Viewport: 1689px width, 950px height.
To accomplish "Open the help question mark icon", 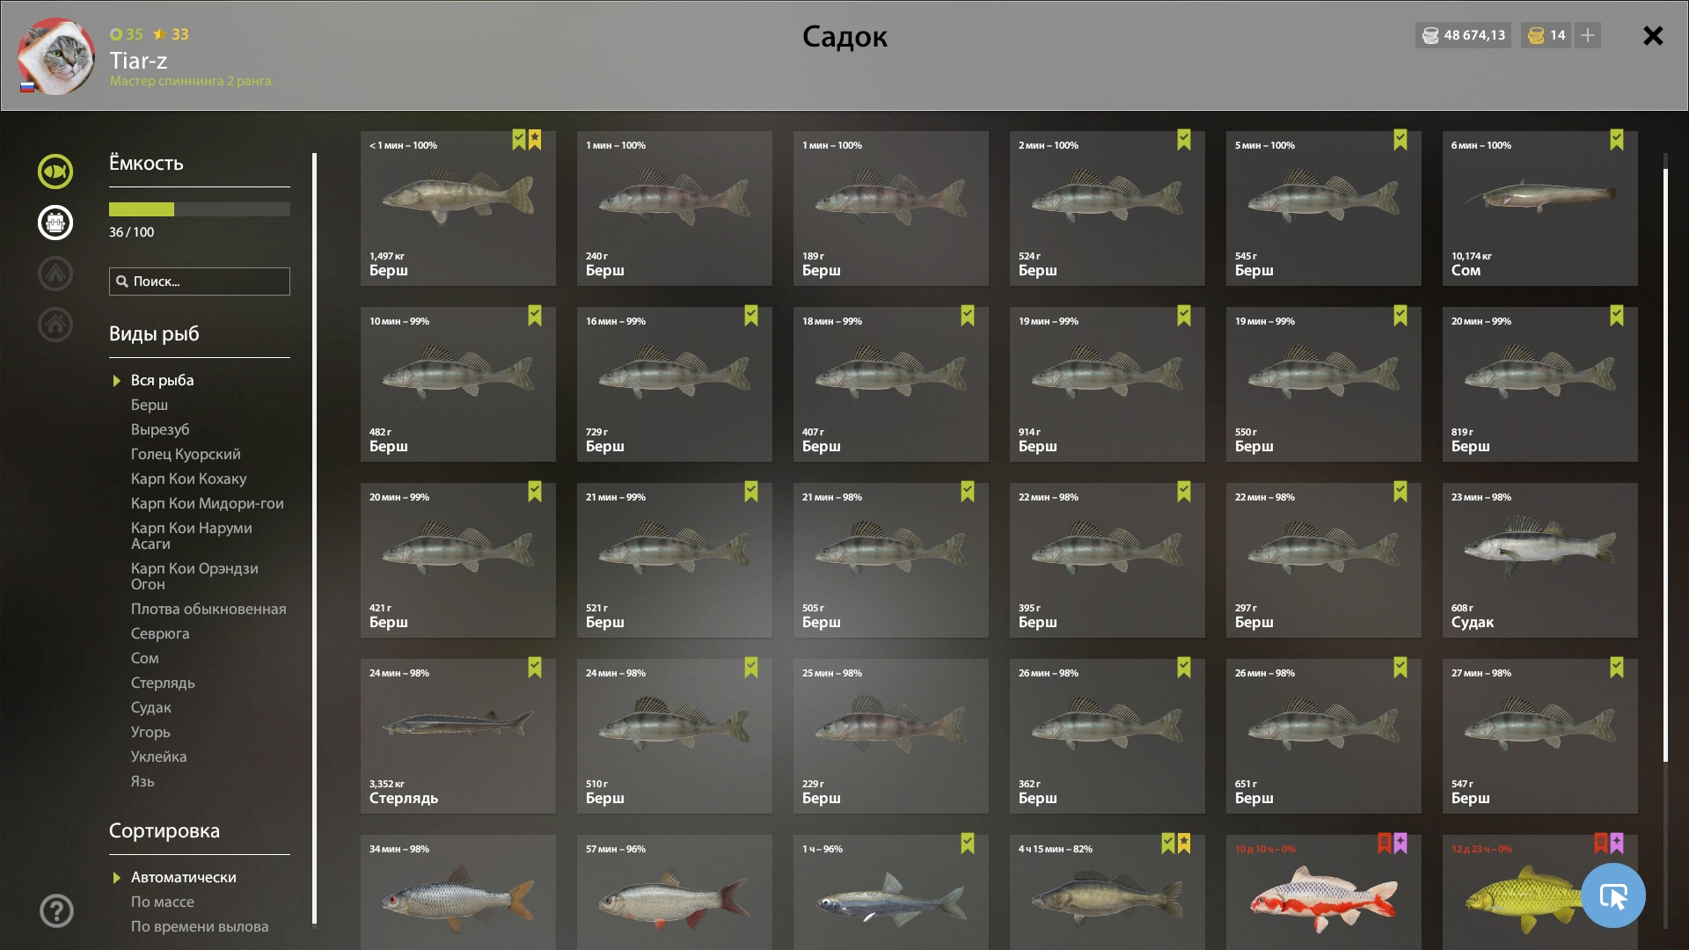I will point(56,910).
